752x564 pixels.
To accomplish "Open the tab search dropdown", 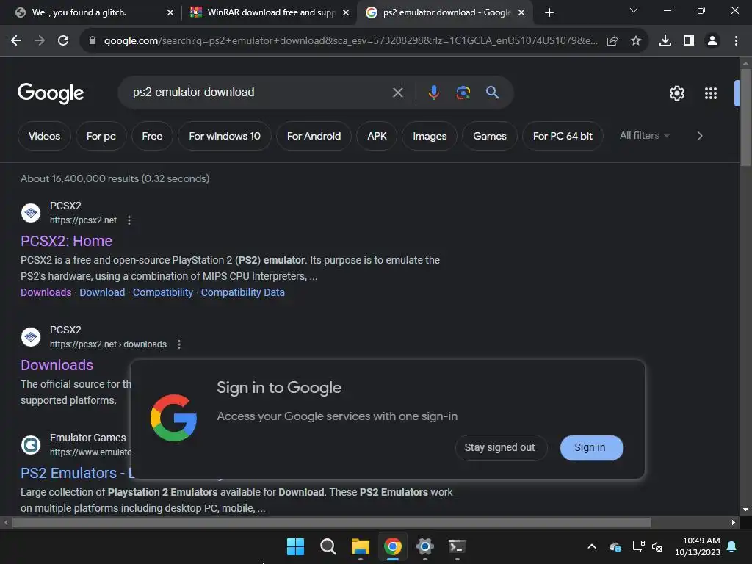I will point(634,10).
